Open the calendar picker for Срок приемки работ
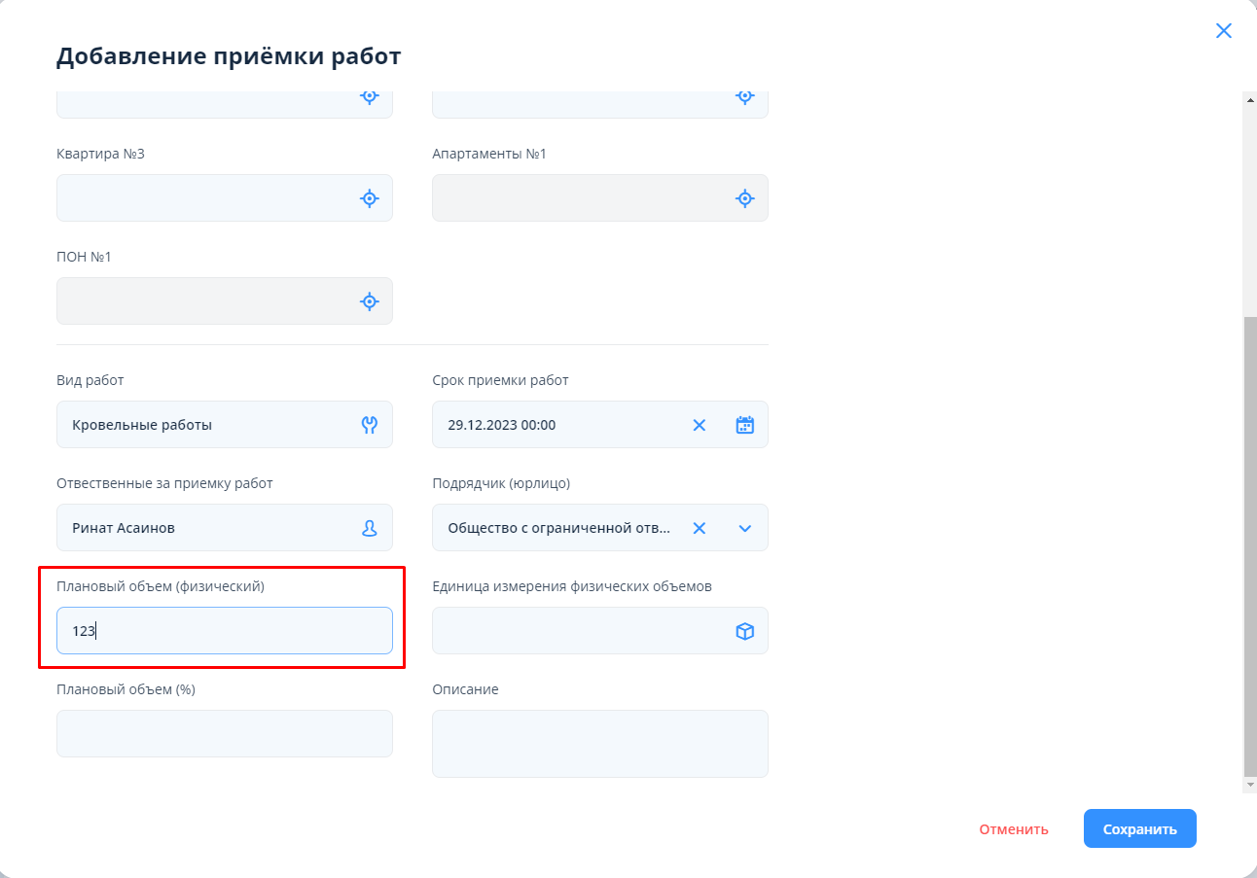The image size is (1257, 878). click(x=744, y=425)
